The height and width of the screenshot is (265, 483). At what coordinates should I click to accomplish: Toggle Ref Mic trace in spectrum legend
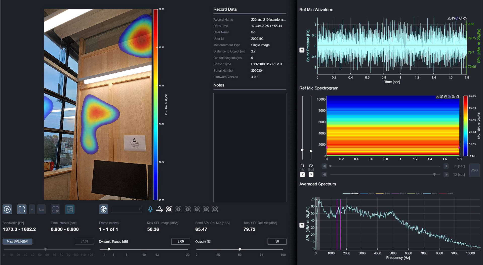pyautogui.click(x=355, y=193)
